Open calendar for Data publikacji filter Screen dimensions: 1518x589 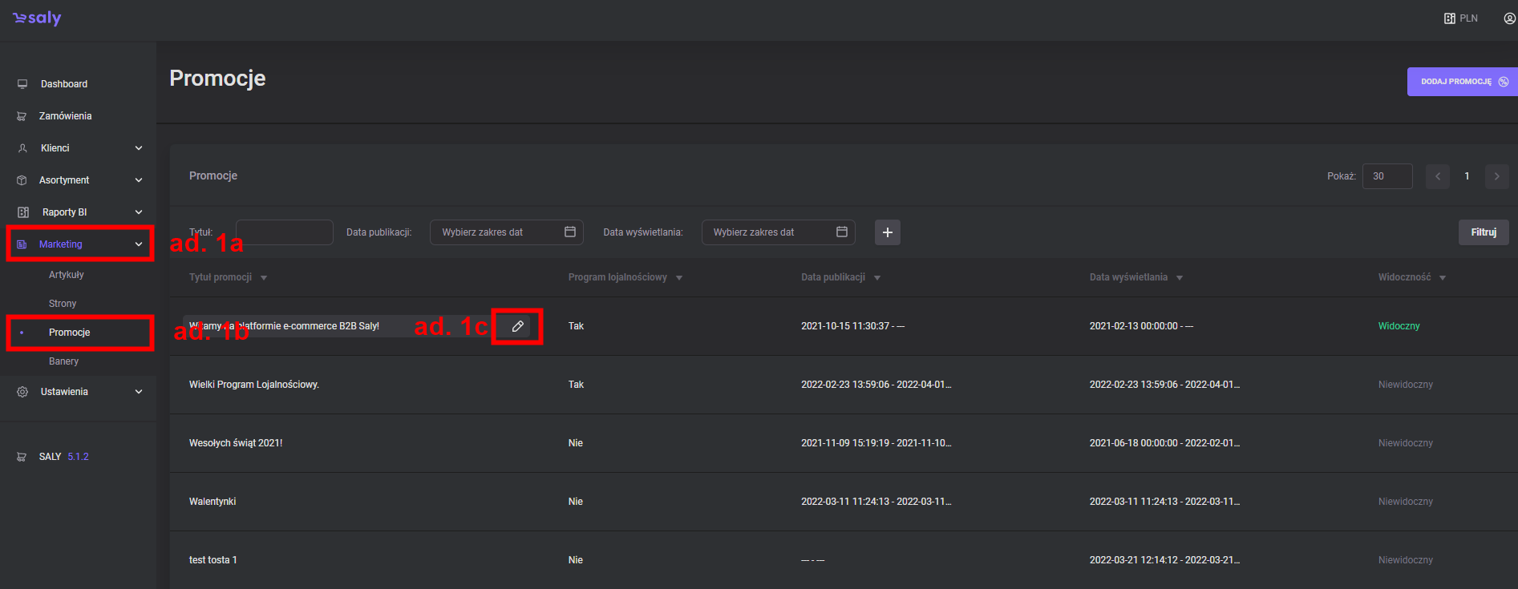(x=570, y=232)
